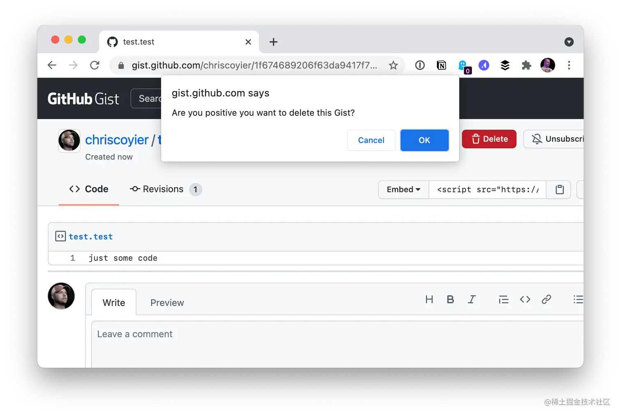Click the 'just some code' line
This screenshot has height=417, width=621.
pyautogui.click(x=123, y=258)
